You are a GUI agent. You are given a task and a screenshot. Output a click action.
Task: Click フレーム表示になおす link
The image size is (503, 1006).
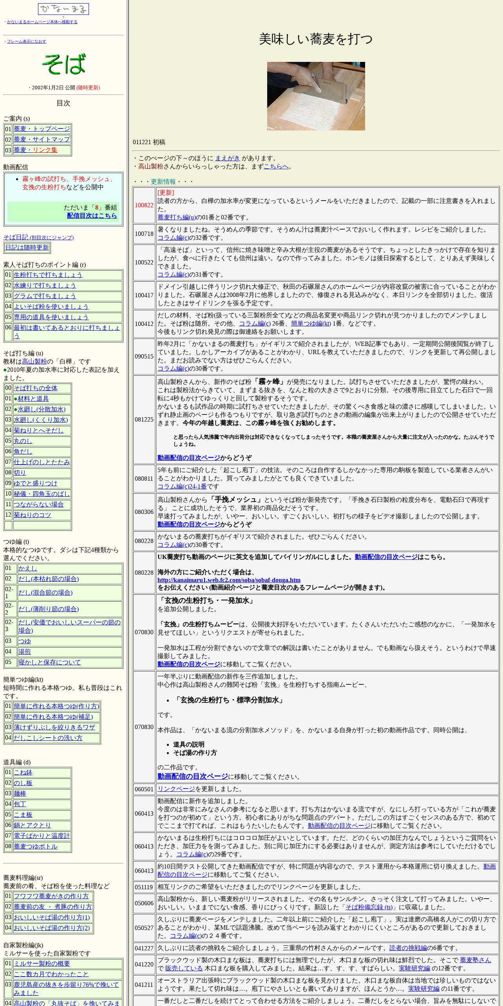(x=26, y=42)
